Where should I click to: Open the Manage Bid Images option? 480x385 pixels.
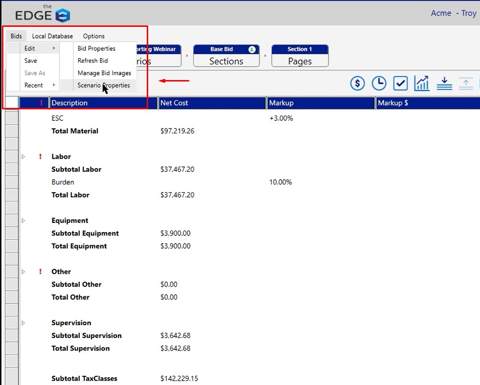click(104, 73)
